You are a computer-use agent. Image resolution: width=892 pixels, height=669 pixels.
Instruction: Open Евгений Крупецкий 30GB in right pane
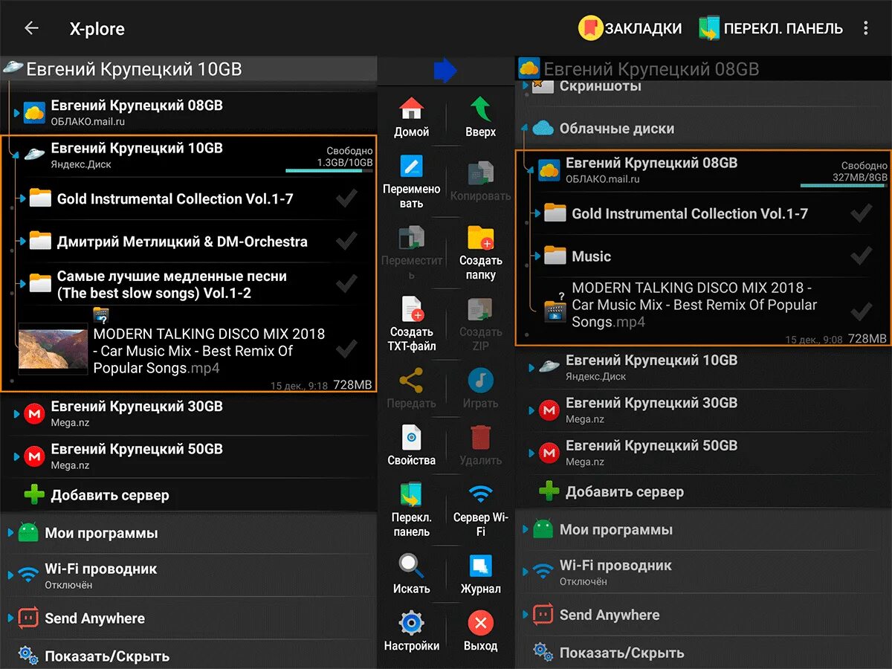coord(703,410)
